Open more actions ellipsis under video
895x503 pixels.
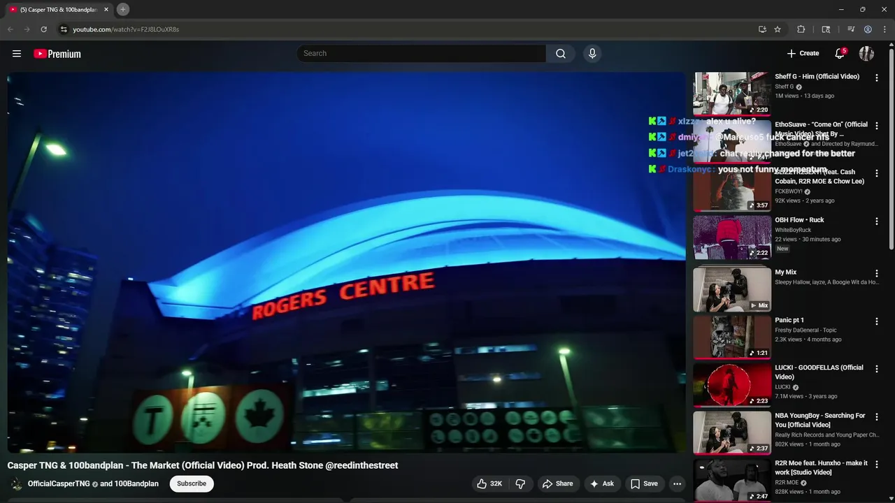click(677, 483)
